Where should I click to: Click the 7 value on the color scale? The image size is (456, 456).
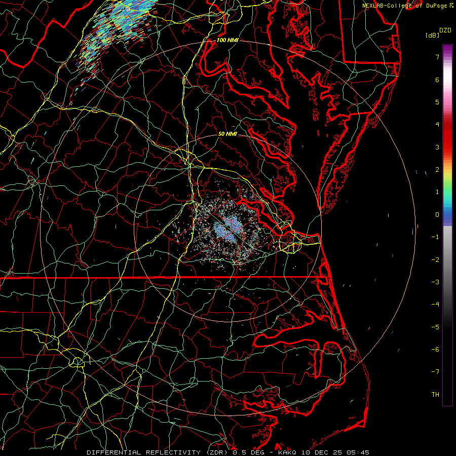pyautogui.click(x=437, y=57)
